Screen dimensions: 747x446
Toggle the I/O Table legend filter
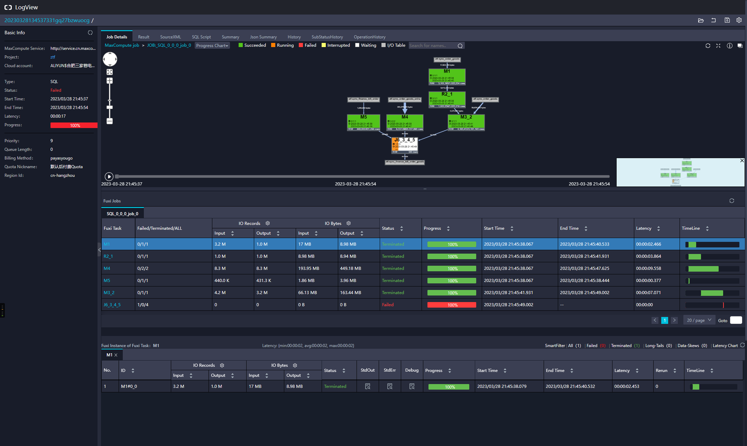[393, 45]
